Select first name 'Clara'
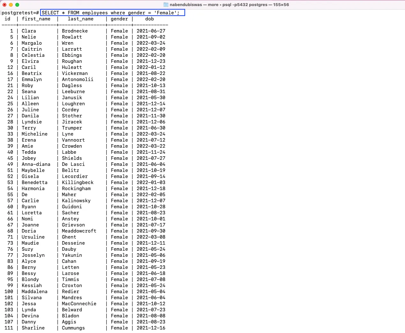Viewport: 405px width, 333px height. pyautogui.click(x=29, y=31)
